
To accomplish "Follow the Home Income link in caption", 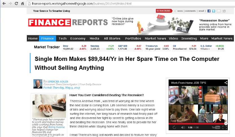I will click(56, 127).
